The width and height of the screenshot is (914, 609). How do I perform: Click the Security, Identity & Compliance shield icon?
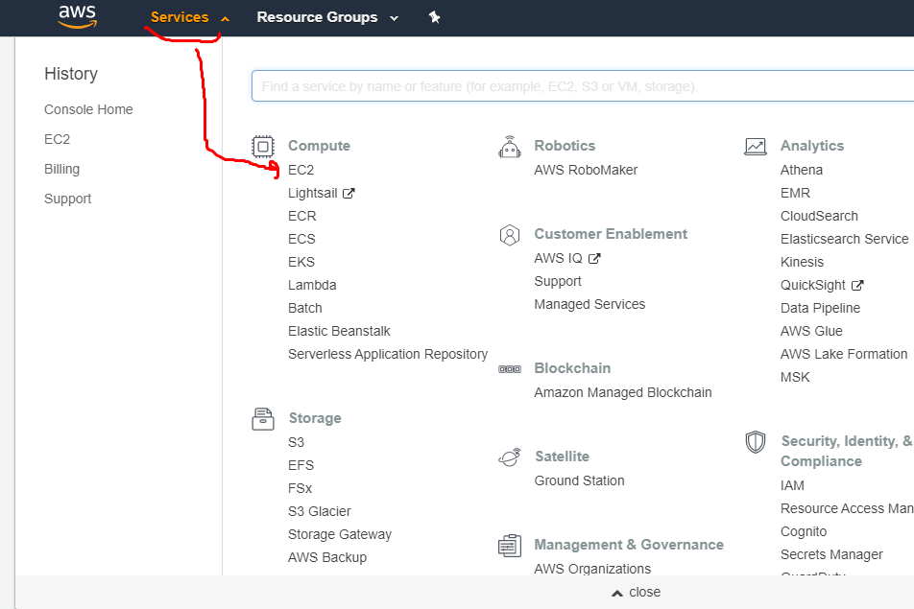pyautogui.click(x=756, y=441)
